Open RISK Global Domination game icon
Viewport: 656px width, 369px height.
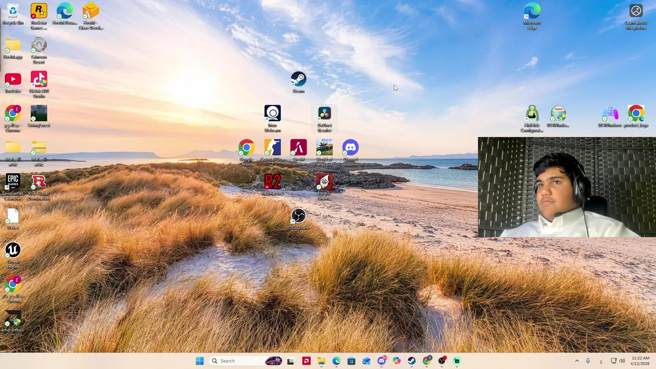[x=38, y=188]
